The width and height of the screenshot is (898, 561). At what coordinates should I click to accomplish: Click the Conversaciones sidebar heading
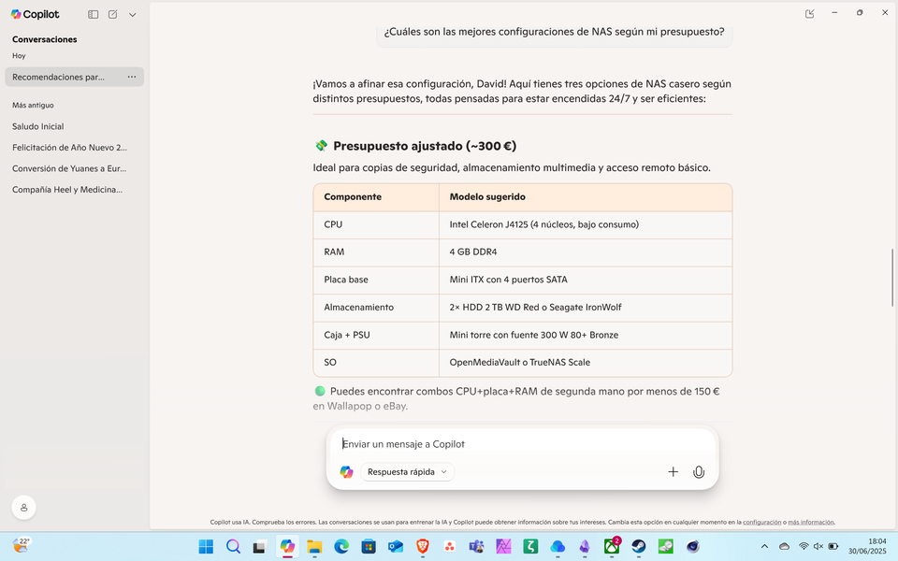click(x=45, y=39)
